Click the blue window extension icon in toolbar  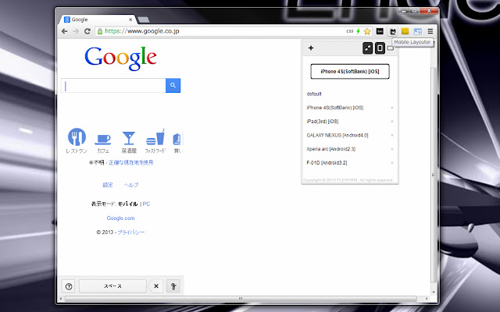(418, 31)
